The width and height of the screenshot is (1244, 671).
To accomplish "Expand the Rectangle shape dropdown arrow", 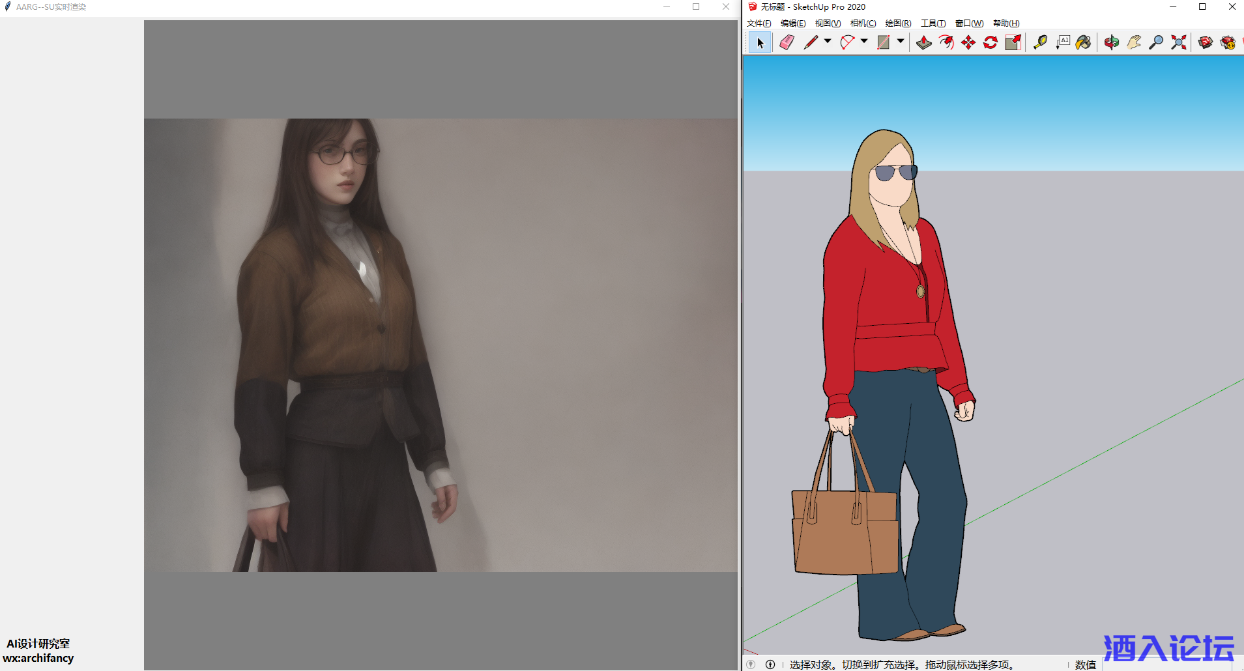I will point(901,41).
